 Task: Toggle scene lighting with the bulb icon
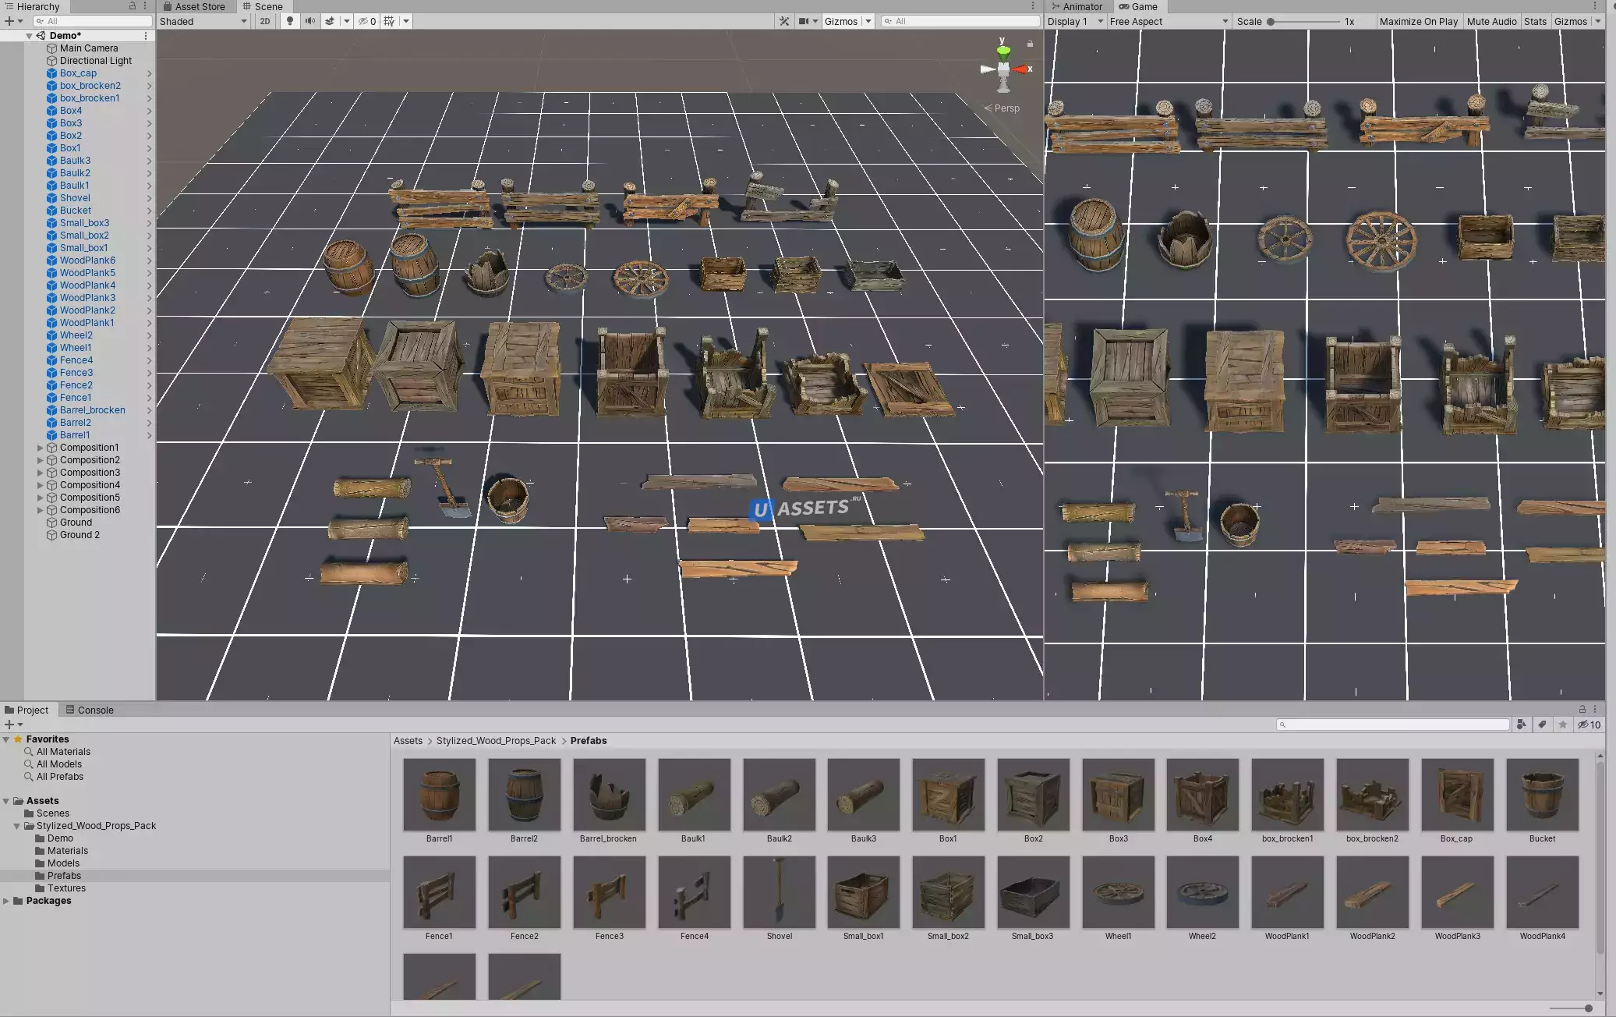pyautogui.click(x=290, y=21)
